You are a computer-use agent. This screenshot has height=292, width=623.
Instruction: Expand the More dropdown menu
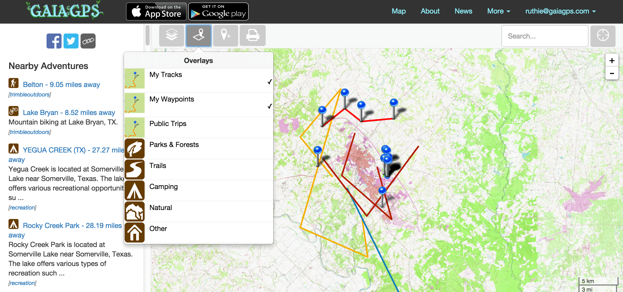498,11
